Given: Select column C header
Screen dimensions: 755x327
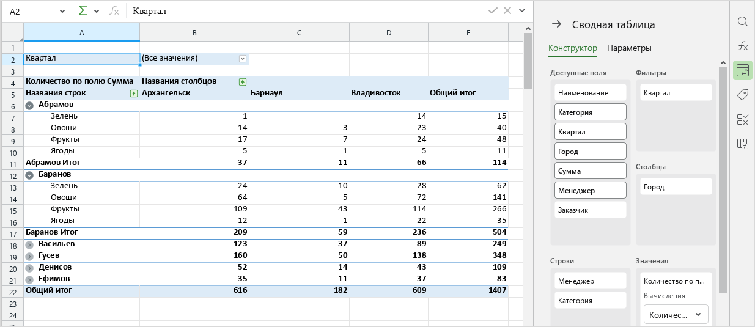Looking at the screenshot, I should [300, 32].
